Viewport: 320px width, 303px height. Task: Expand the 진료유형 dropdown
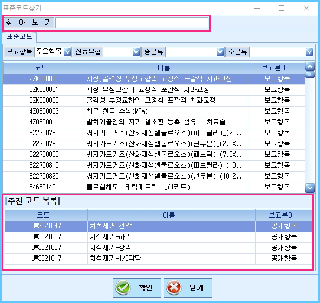[x=136, y=52]
